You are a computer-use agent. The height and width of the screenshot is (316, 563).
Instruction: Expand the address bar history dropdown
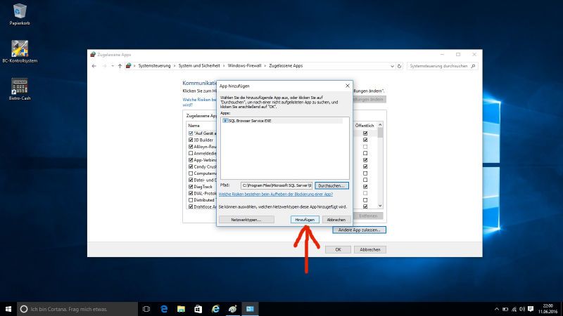tap(392, 66)
